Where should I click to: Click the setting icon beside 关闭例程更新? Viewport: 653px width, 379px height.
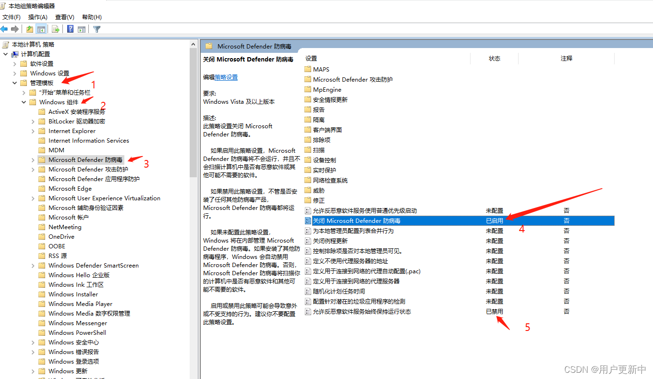coord(308,241)
